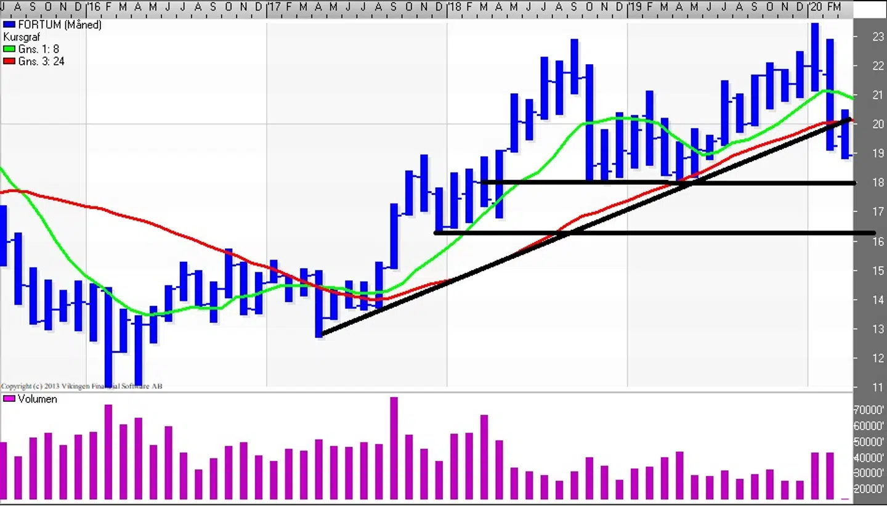This screenshot has height=506, width=887.
Task: Click the '17 year marker on the time axis
Action: tap(274, 7)
